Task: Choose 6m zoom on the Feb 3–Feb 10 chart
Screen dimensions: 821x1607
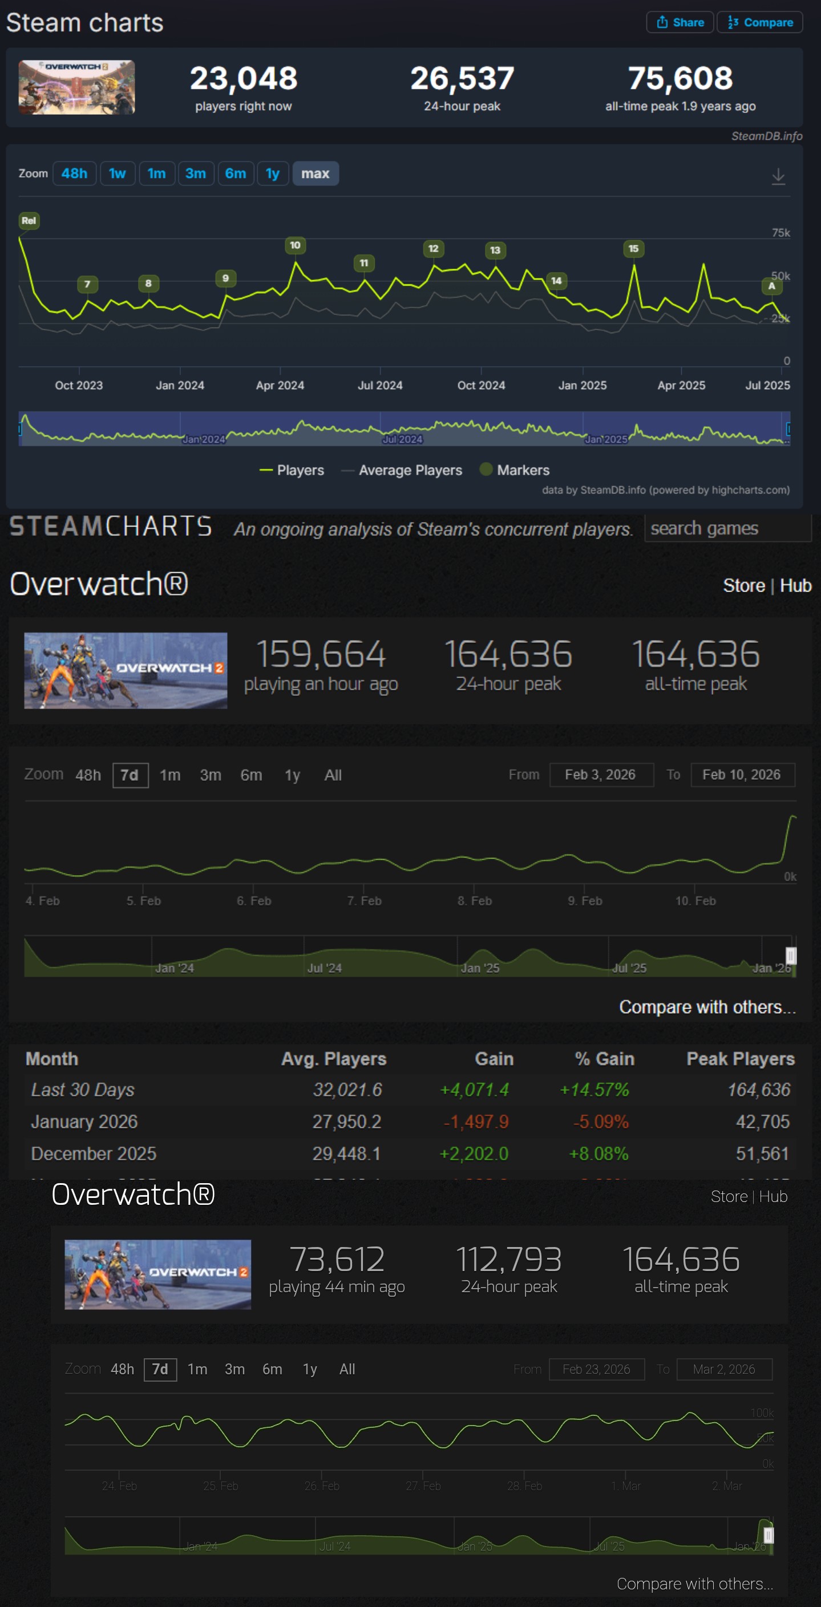Action: [x=251, y=775]
